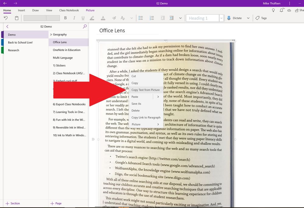Open the OneNote in Education page
Screen dimensions: 304x208
69,50
